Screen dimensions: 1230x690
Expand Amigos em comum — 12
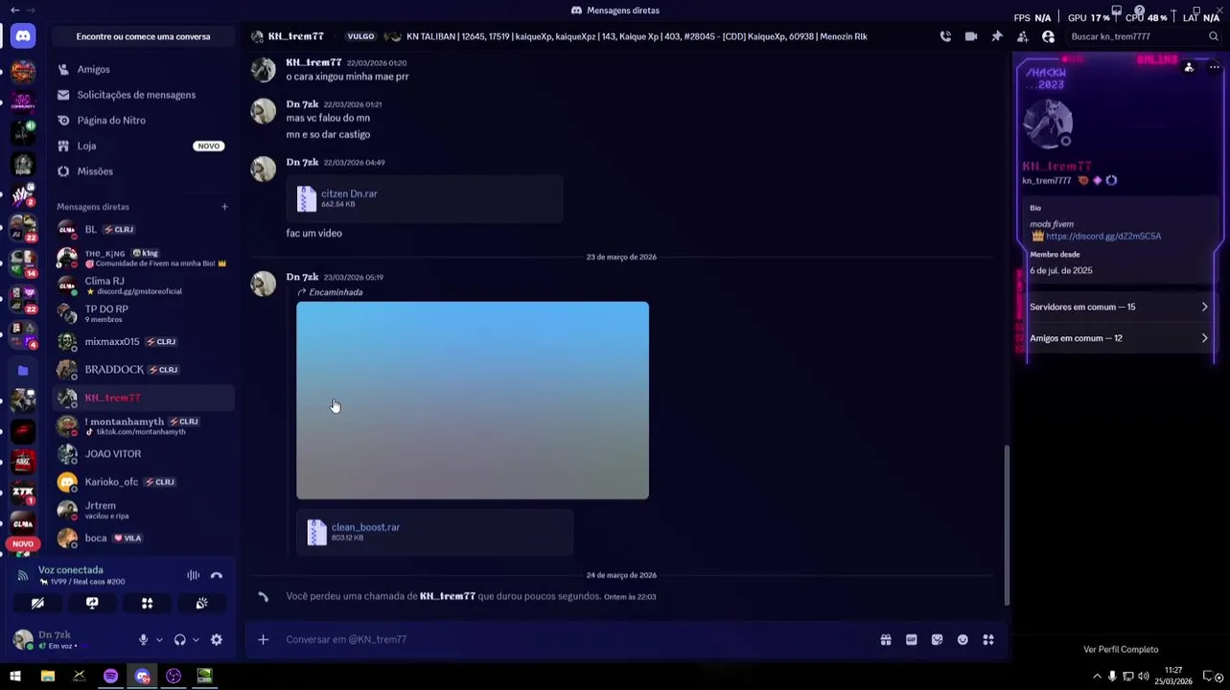pos(1119,338)
